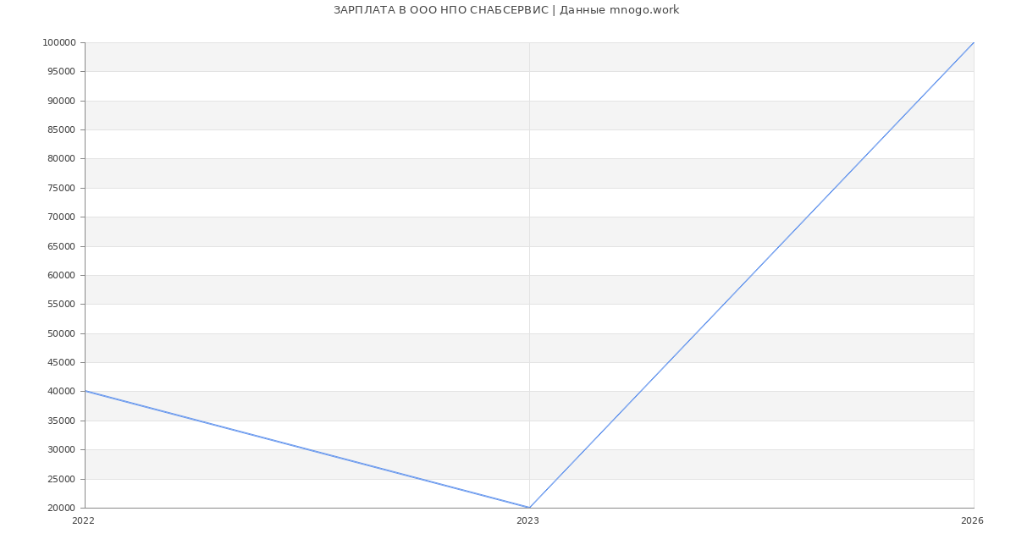Click line peak point at 2026
Image resolution: width=1016 pixels, height=550 pixels.
[x=974, y=42]
